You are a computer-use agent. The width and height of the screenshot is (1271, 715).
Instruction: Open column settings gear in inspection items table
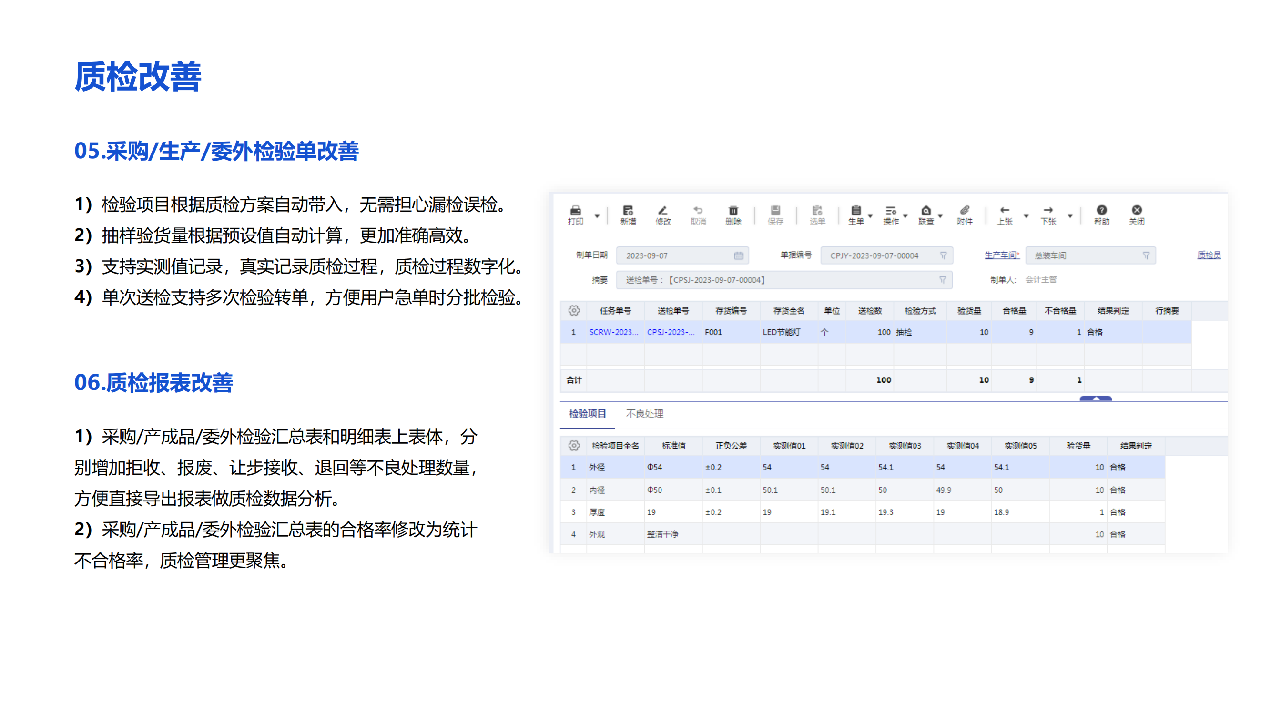(573, 445)
